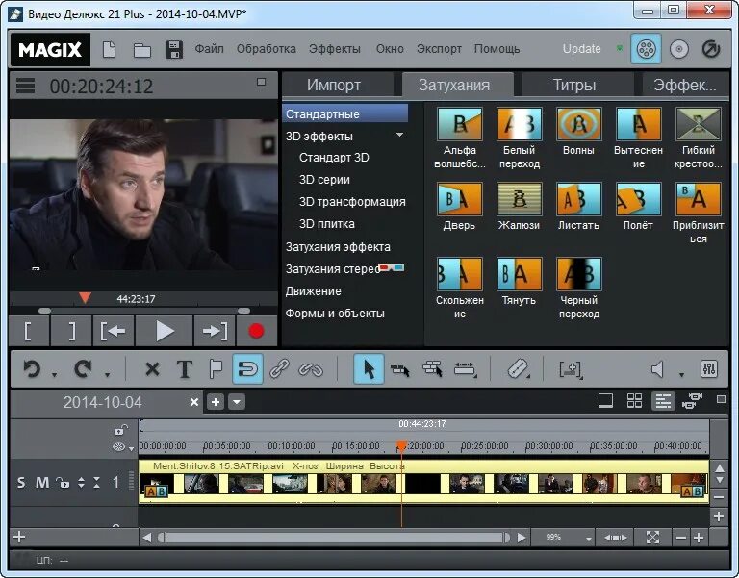Switch to the film reel edit mode icon
The width and height of the screenshot is (739, 578).
pos(647,48)
